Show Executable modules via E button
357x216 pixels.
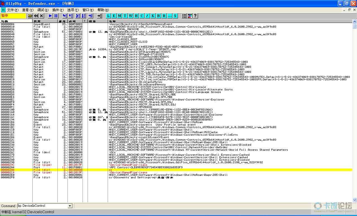click(114, 16)
